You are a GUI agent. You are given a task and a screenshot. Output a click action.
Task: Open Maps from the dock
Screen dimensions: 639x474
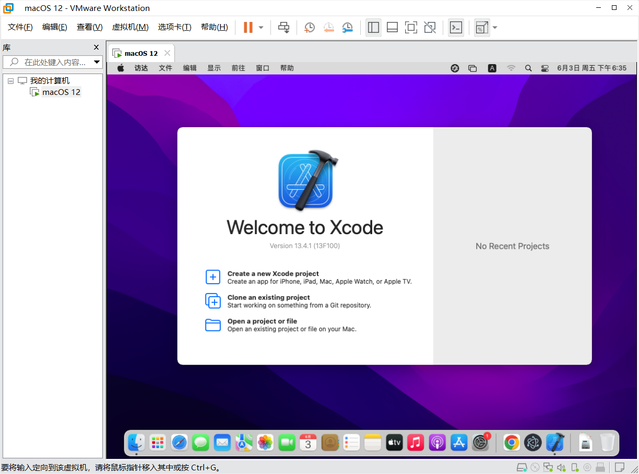pyautogui.click(x=244, y=443)
